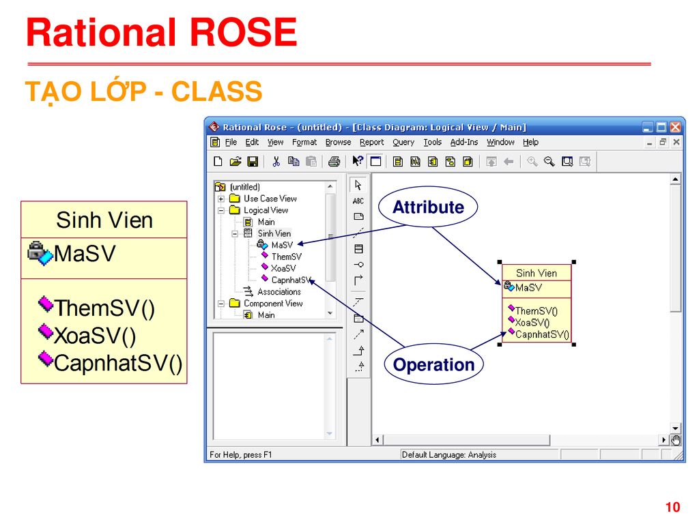Image resolution: width=699 pixels, height=524 pixels.
Task: Open the Report menu
Action: [x=372, y=142]
